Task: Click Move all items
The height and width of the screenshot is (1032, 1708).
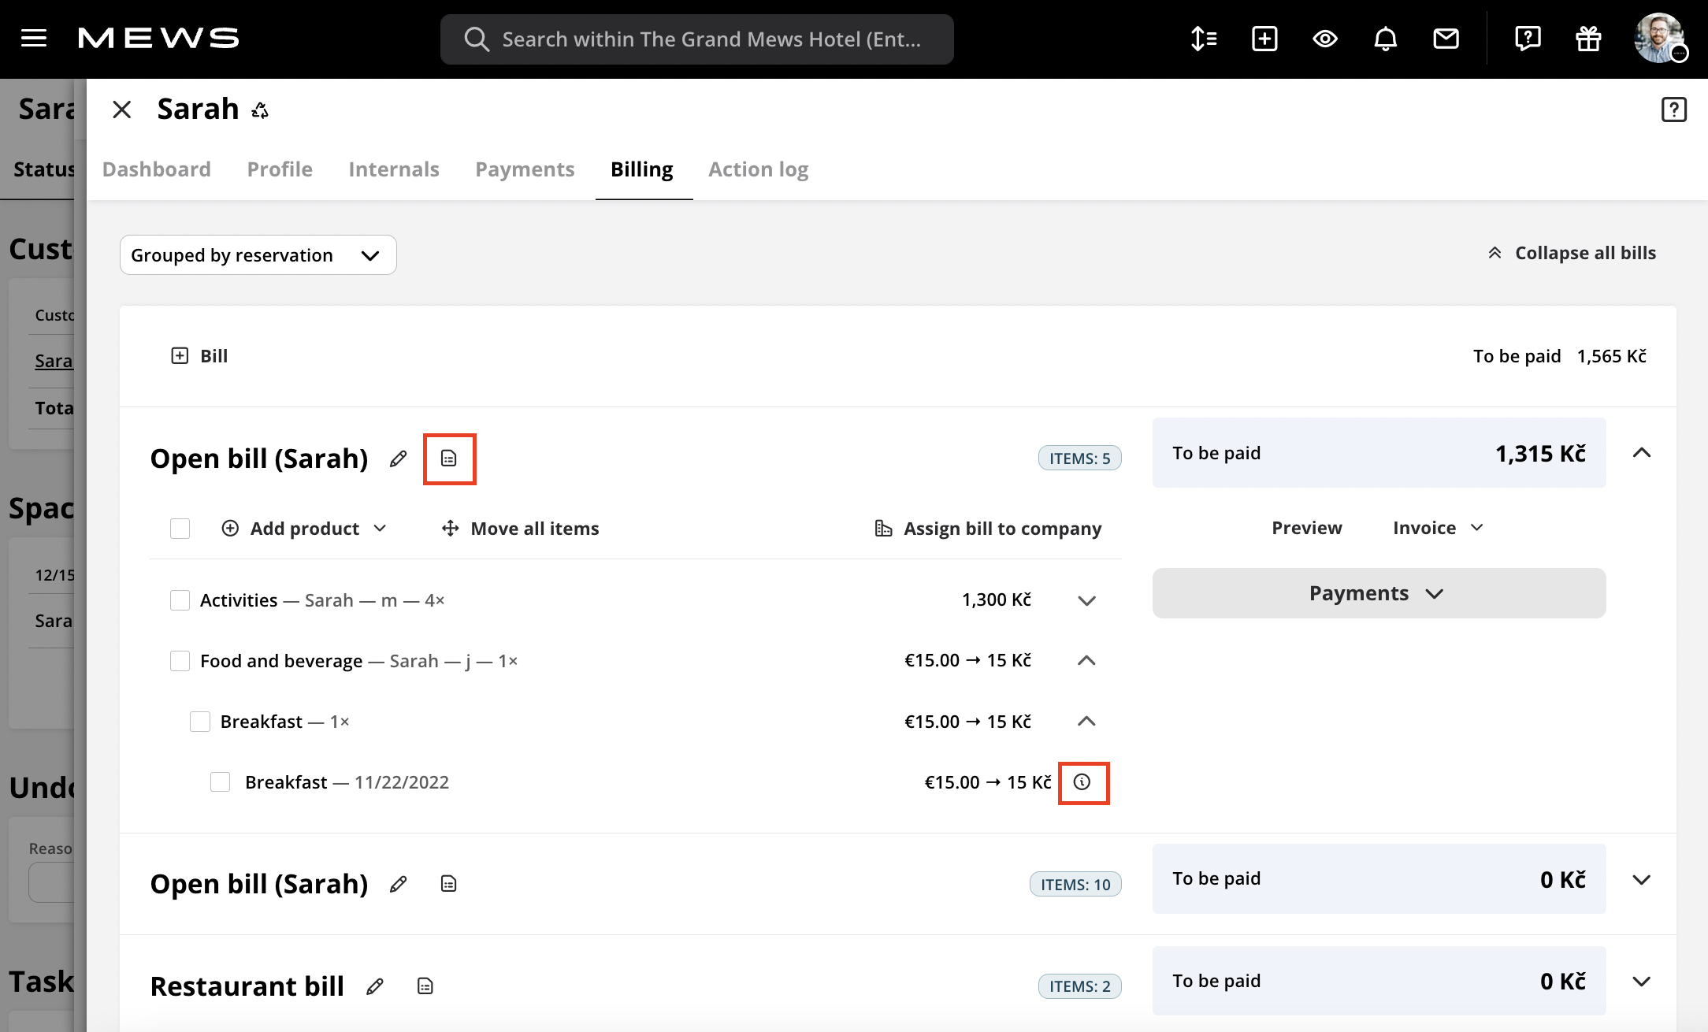Action: (535, 529)
